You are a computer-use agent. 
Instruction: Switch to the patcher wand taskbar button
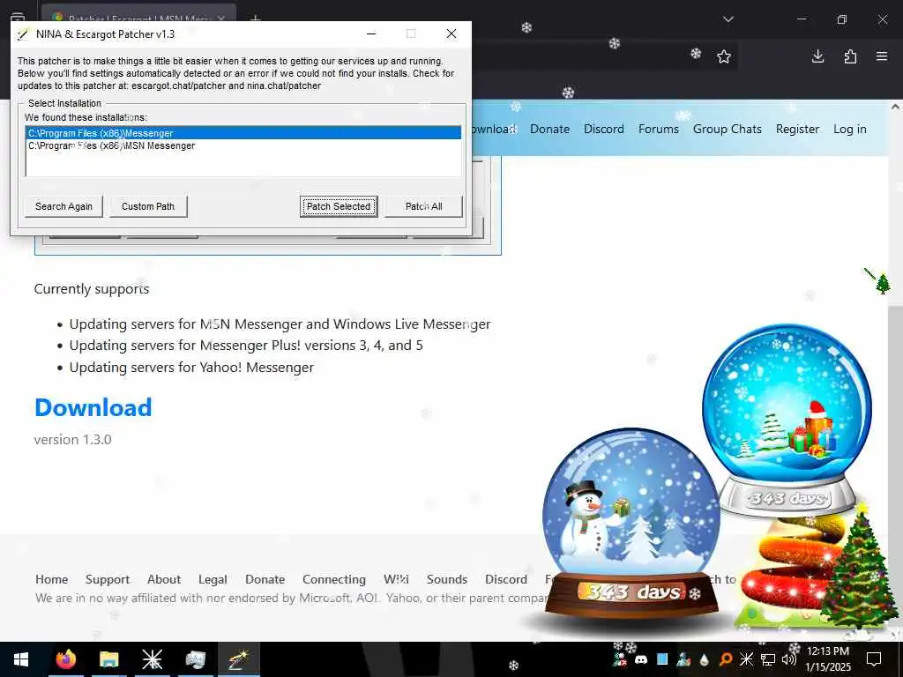pos(238,659)
